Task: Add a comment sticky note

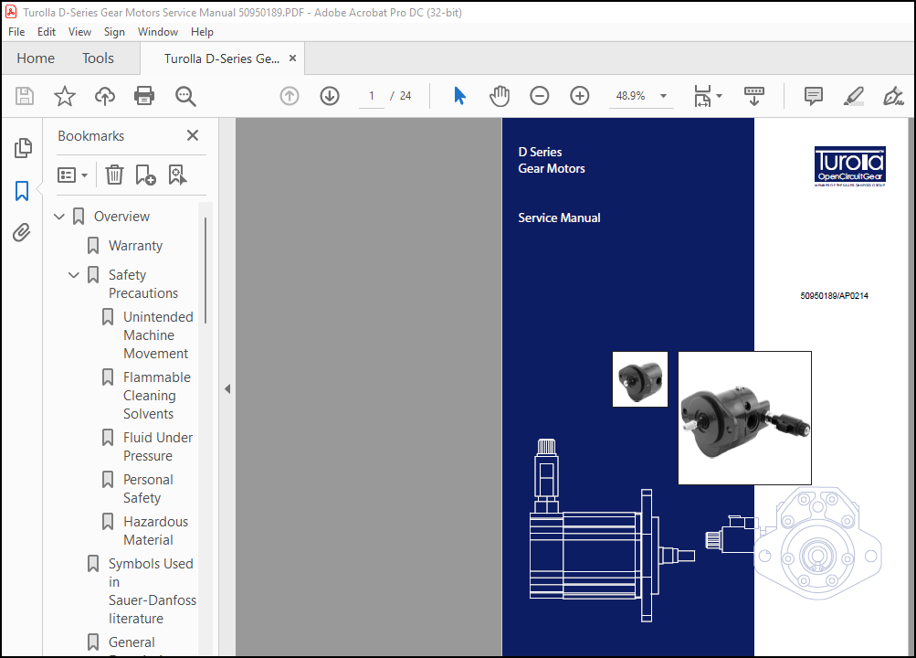Action: pyautogui.click(x=813, y=96)
